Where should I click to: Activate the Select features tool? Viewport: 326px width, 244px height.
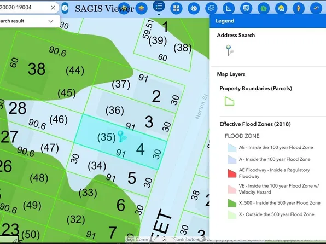click(x=211, y=8)
